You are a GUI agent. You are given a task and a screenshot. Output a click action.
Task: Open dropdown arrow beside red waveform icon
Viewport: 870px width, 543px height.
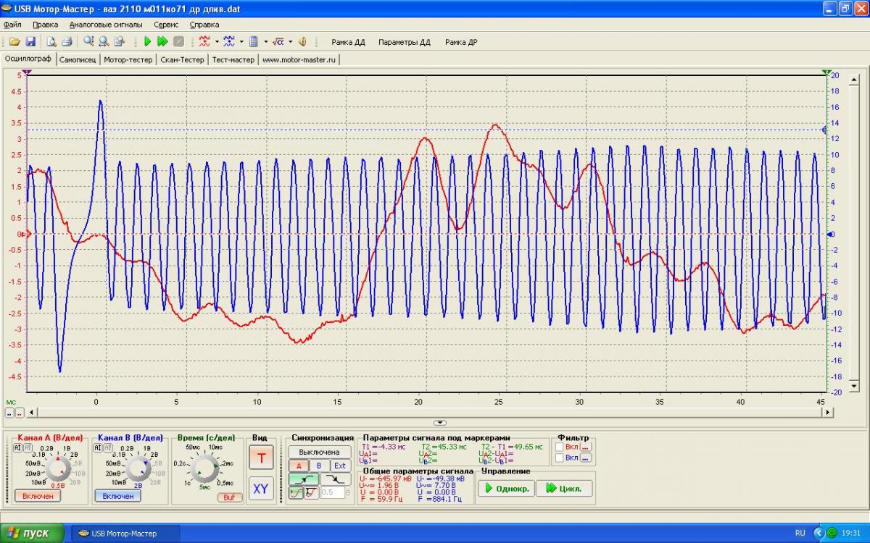click(216, 42)
